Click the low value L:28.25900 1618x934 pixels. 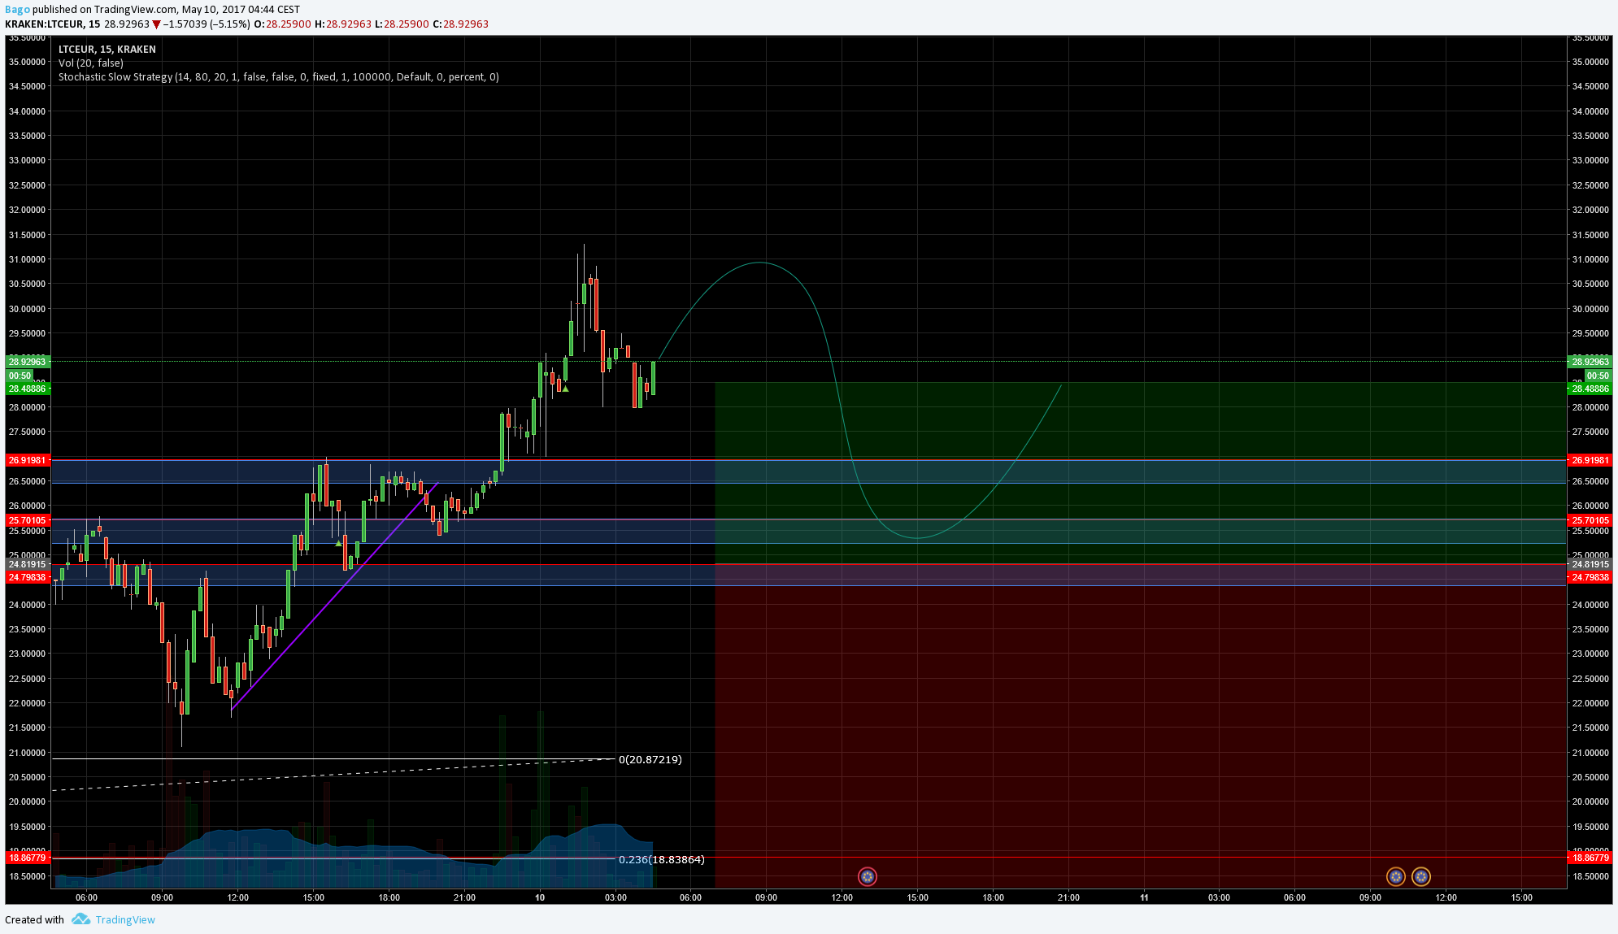[x=402, y=24]
